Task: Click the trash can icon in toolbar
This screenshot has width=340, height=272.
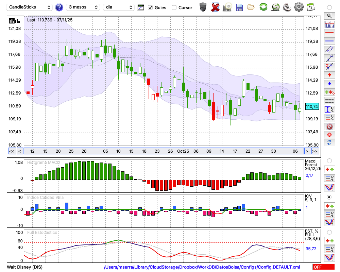Action: [x=203, y=7]
